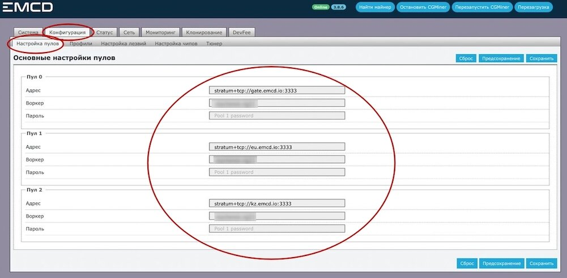Viewport: 567px width, 278px height.
Task: Restart CGMiner via Перезапустить CGMiner
Action: 482,7
